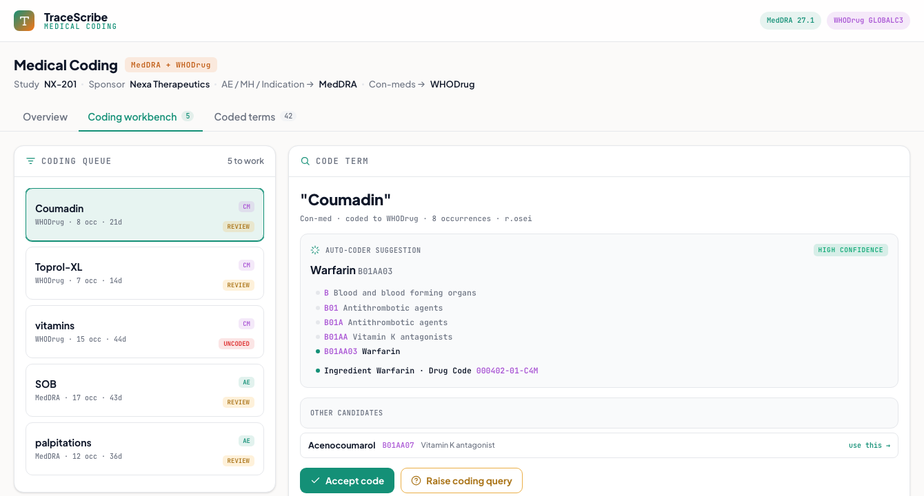Click the '5 to work' counter
924x496 pixels.
pos(245,161)
